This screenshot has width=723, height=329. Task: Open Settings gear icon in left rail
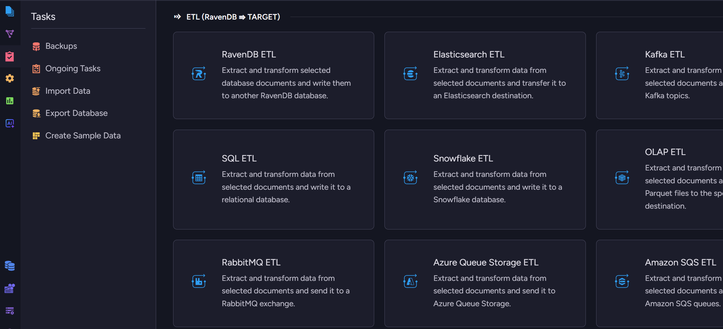10,78
